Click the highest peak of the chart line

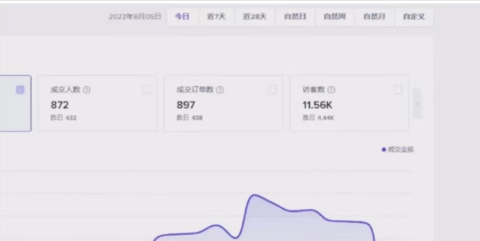255,195
